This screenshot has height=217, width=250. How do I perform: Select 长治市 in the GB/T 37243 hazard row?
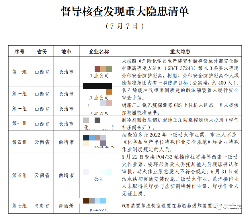(66, 72)
